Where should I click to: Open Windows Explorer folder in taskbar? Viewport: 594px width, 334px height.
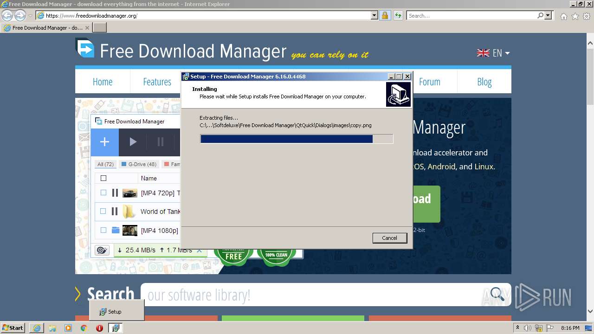click(x=52, y=328)
